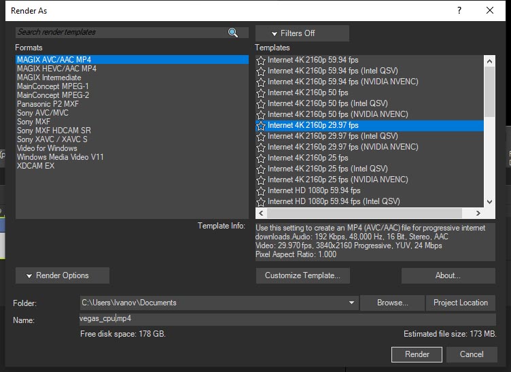Close the Render As window
511x372 pixels.
click(489, 10)
